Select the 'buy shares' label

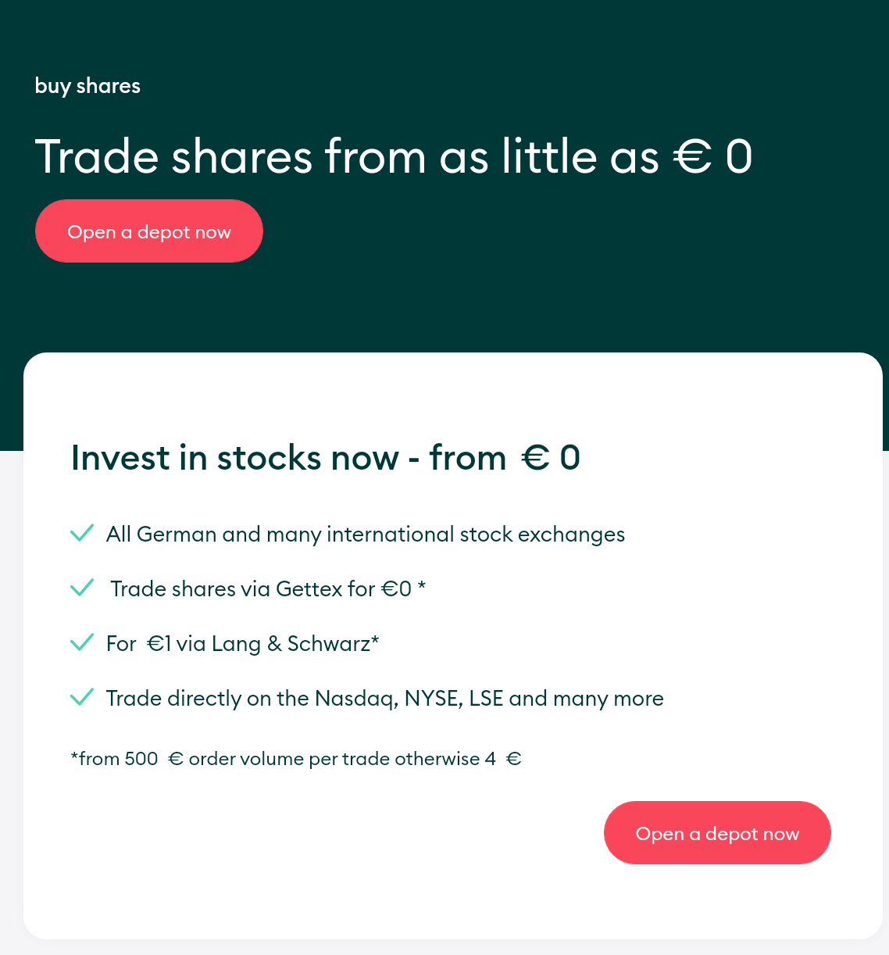tap(87, 86)
